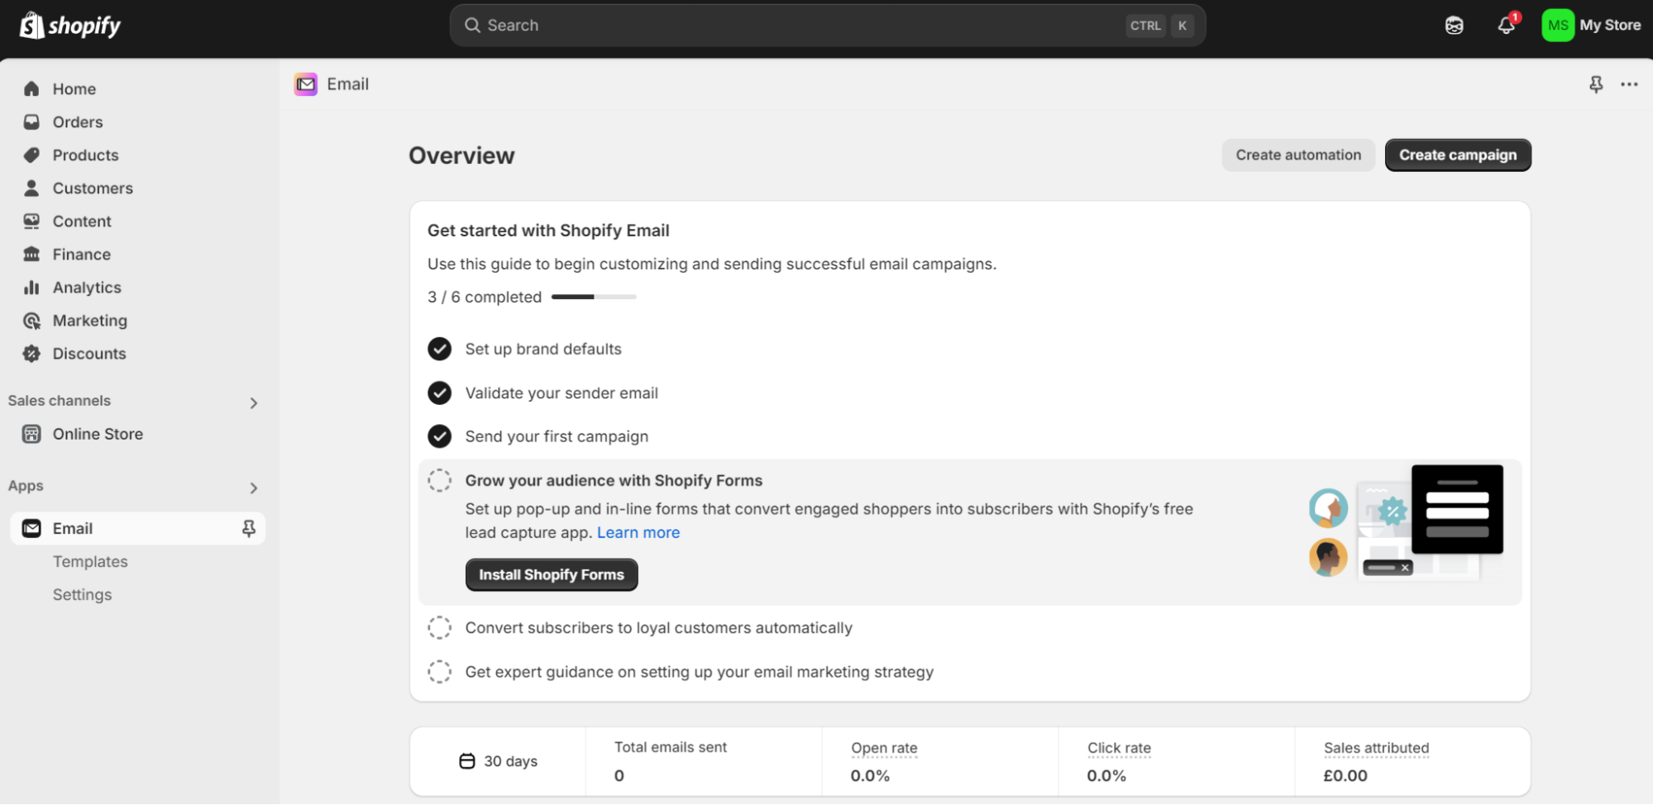Click the Total emails sent card

(x=704, y=761)
